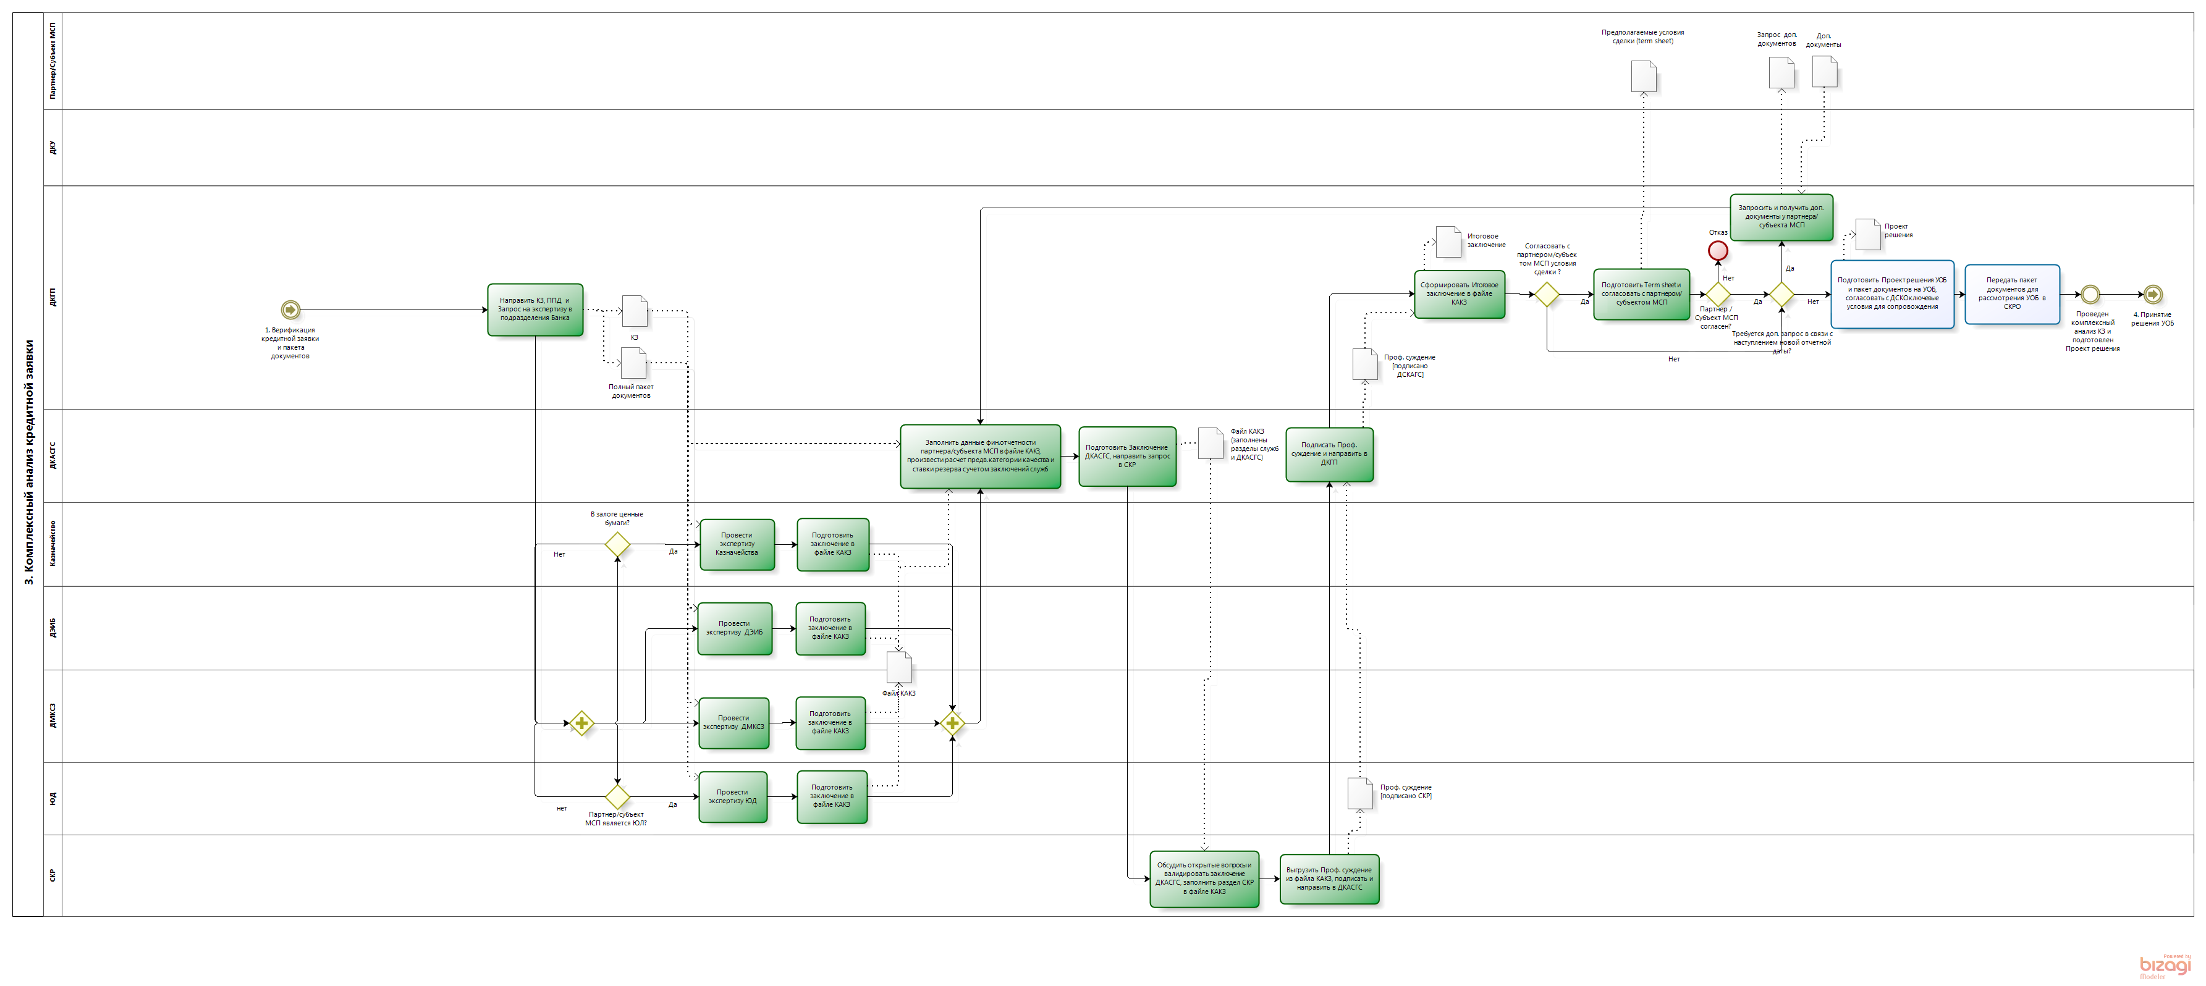Select the pool title Комплексный анализ кредитной заявки
The height and width of the screenshot is (986, 2206).
29,462
